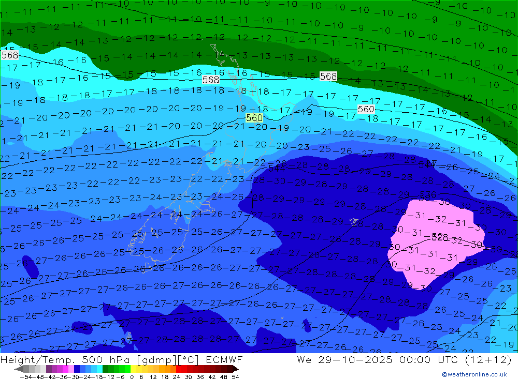518x379 pixels.
Task: Click the 'ECMWF' model name in the title
Action: (224, 359)
